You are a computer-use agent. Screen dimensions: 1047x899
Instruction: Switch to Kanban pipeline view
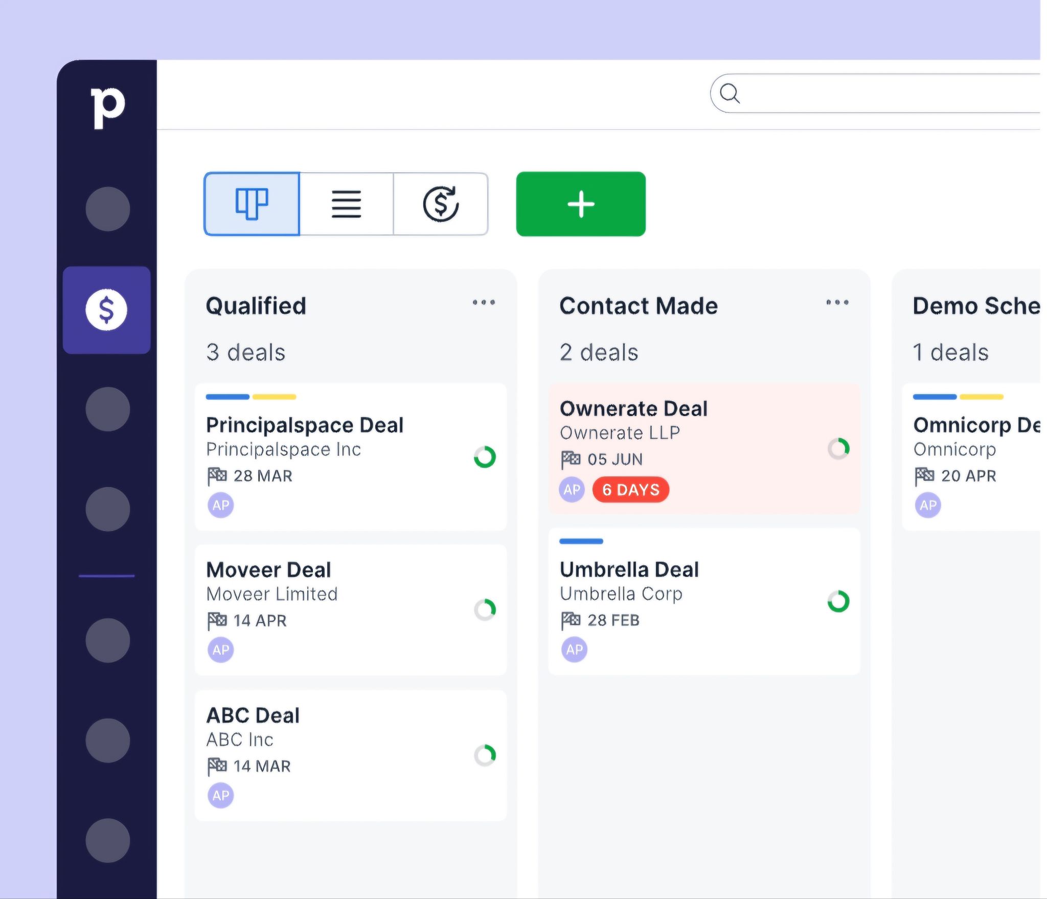coord(252,204)
